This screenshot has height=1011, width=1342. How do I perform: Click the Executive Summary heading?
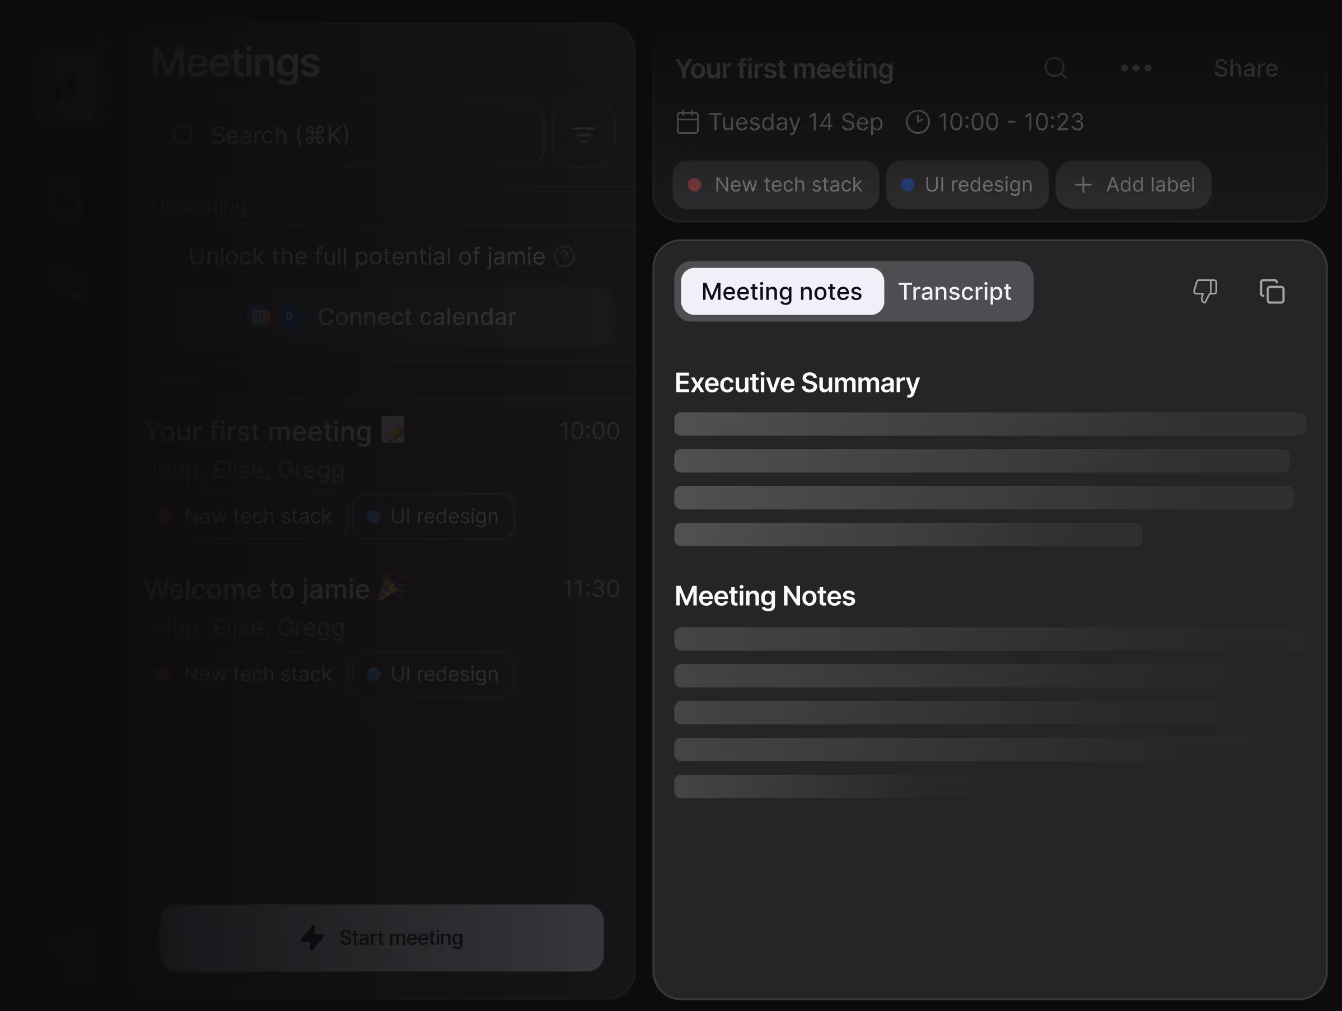pyautogui.click(x=797, y=383)
